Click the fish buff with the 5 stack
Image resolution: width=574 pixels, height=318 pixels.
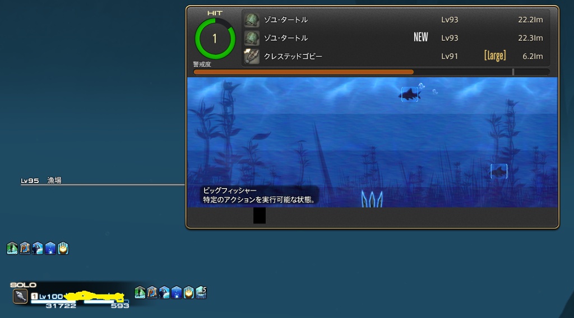201,292
